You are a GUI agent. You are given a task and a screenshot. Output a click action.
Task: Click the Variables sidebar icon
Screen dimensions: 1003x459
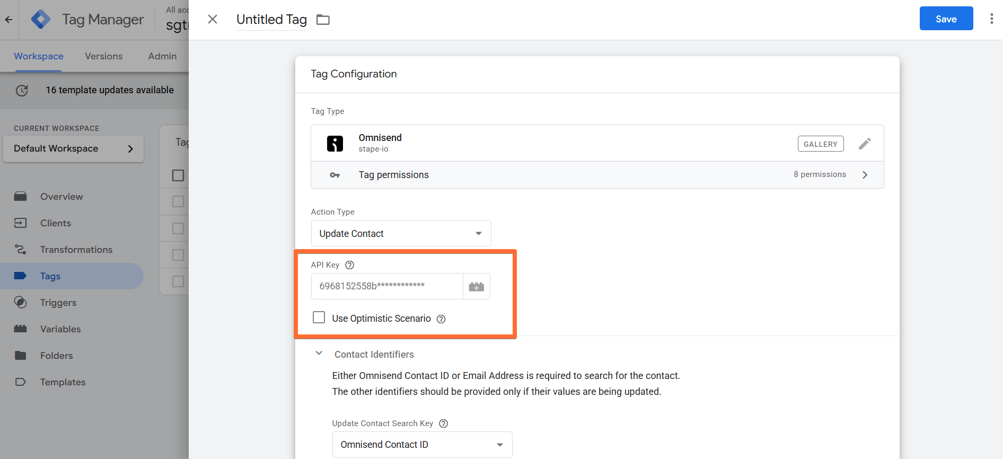[x=21, y=329]
